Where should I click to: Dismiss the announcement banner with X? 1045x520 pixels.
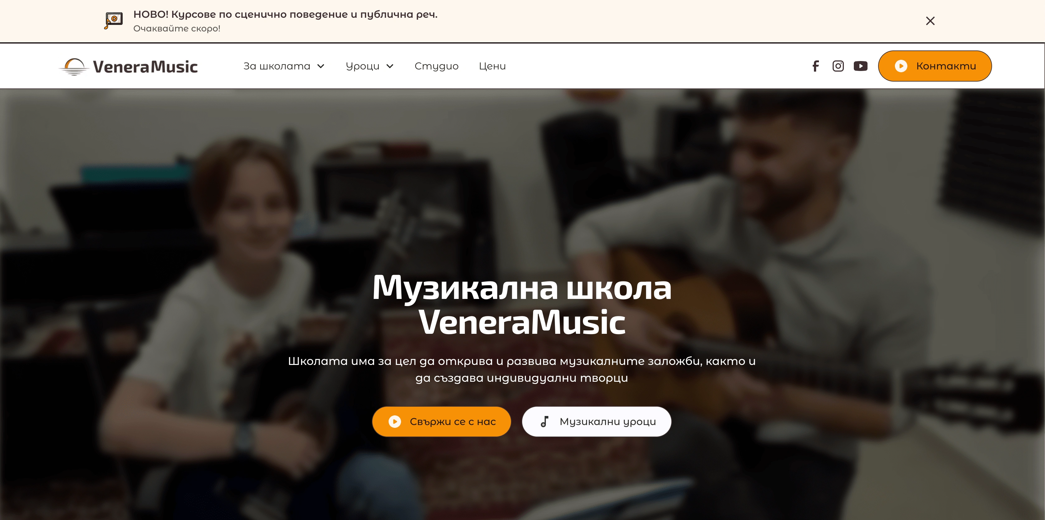(930, 21)
